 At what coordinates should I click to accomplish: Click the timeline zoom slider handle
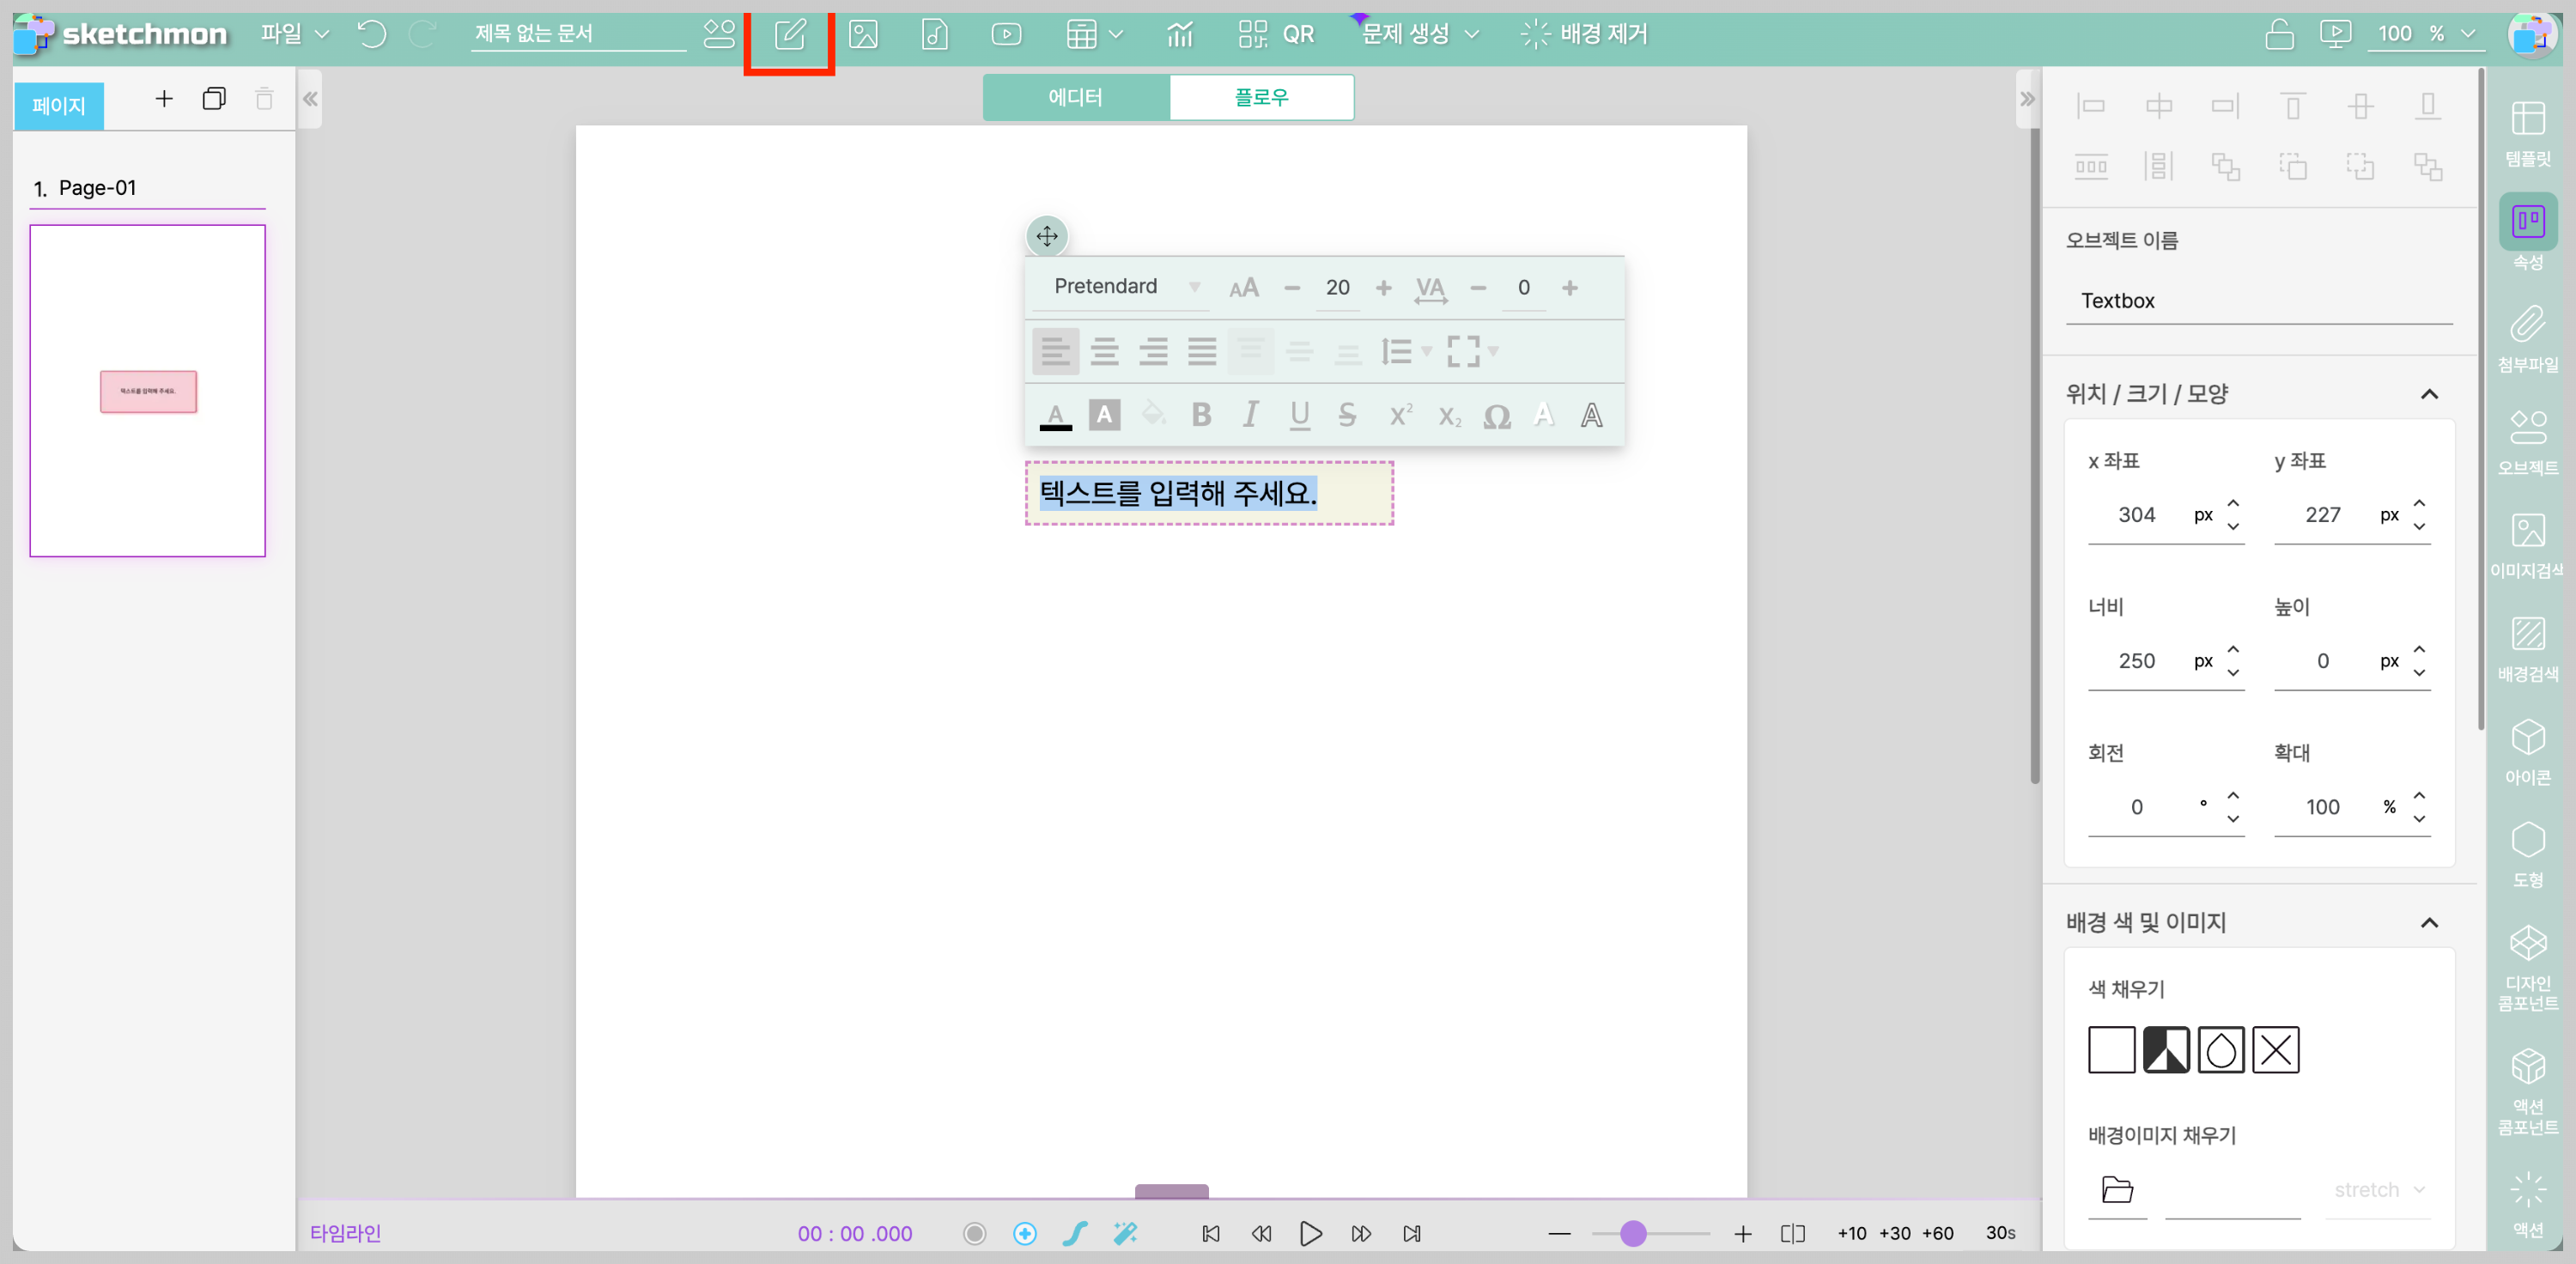pos(1633,1233)
